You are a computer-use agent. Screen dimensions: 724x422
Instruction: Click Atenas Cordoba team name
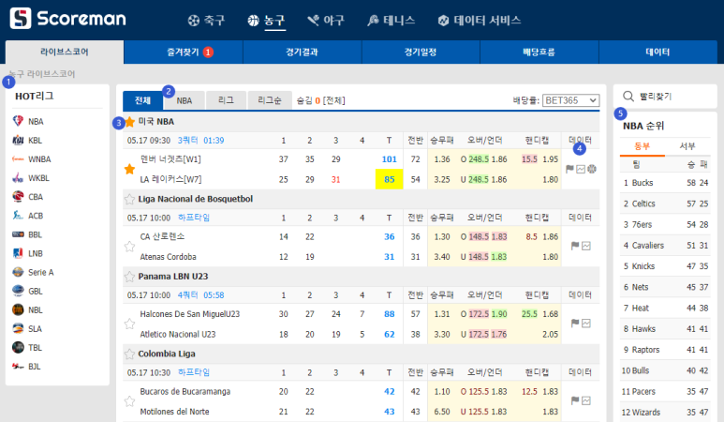[168, 257]
